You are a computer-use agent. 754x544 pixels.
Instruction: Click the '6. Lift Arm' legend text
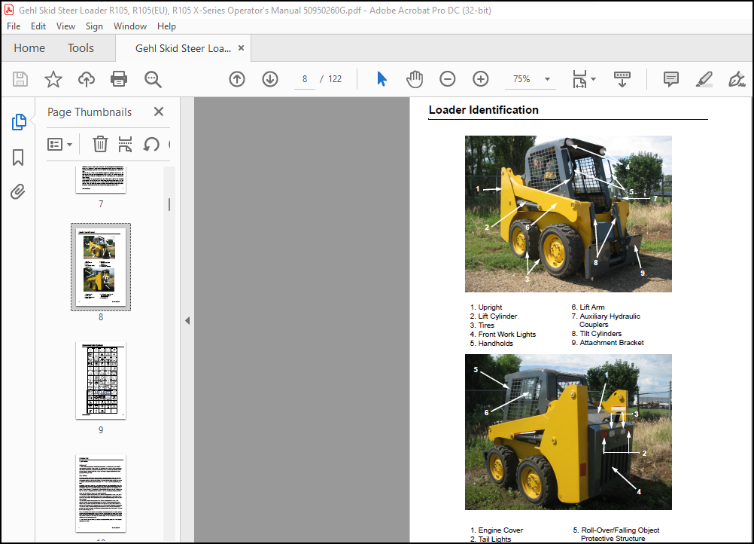click(588, 307)
